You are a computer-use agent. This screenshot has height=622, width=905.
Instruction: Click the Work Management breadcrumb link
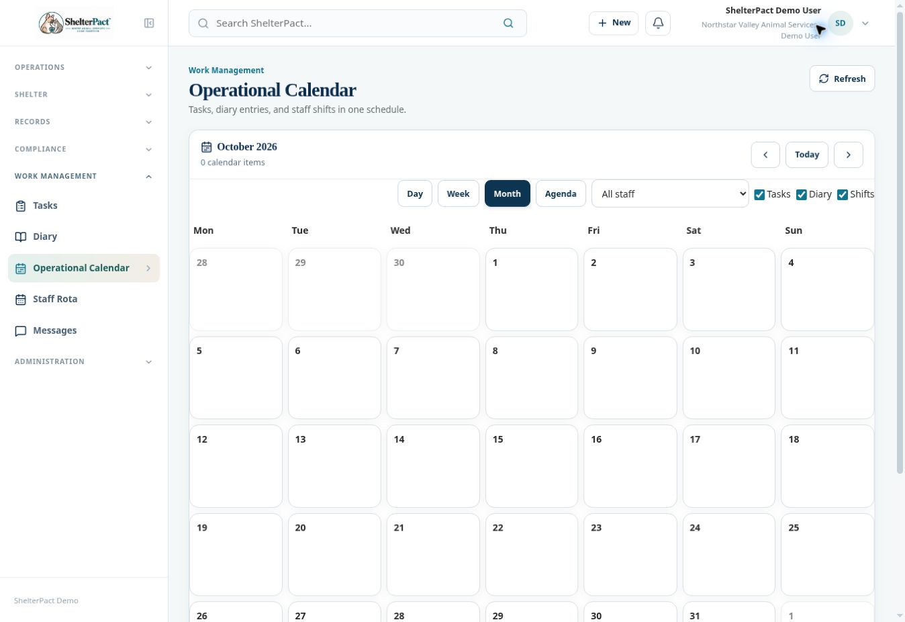coord(226,70)
